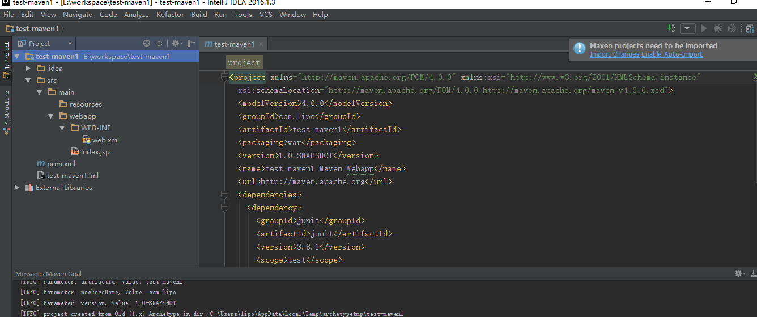The width and height of the screenshot is (757, 317).
Task: Click the .idea folder icon
Action: click(41, 68)
